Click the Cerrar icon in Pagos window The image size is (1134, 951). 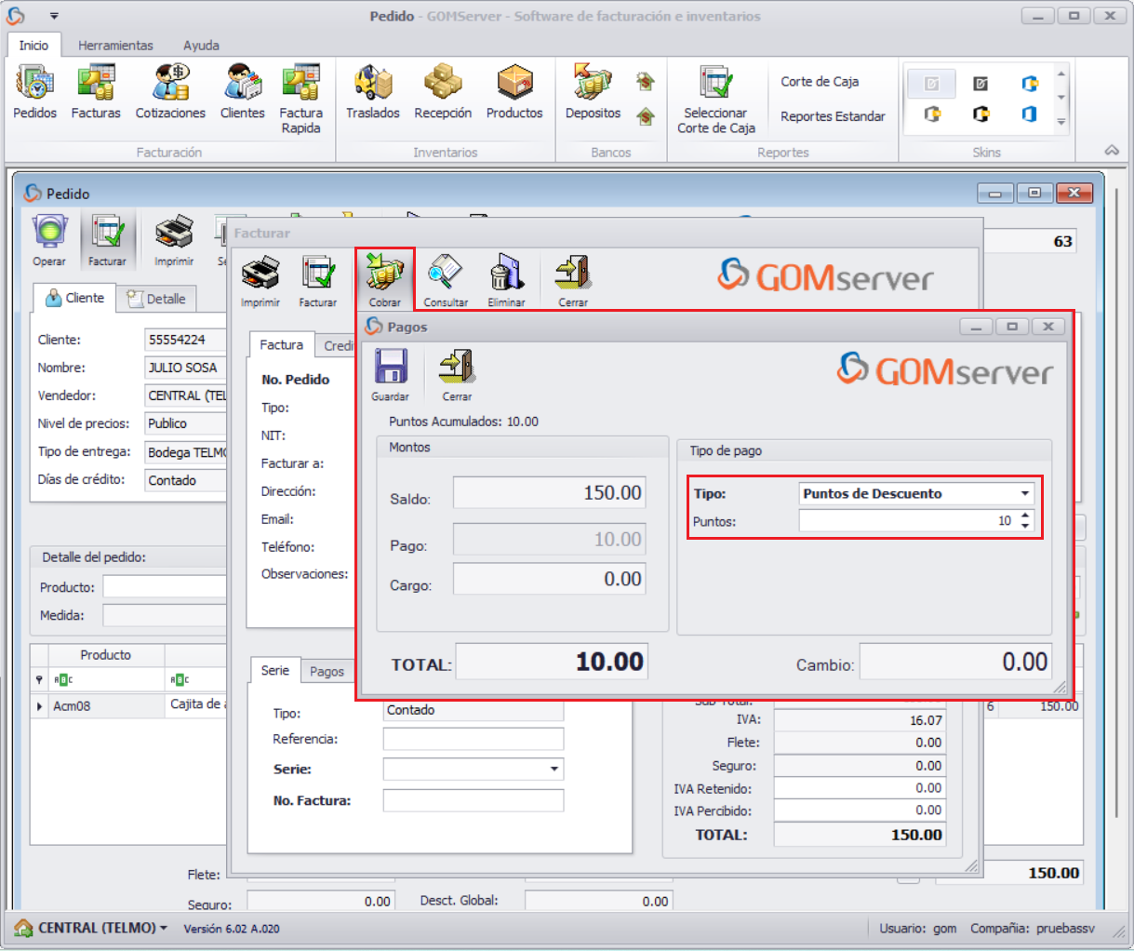pyautogui.click(x=456, y=368)
